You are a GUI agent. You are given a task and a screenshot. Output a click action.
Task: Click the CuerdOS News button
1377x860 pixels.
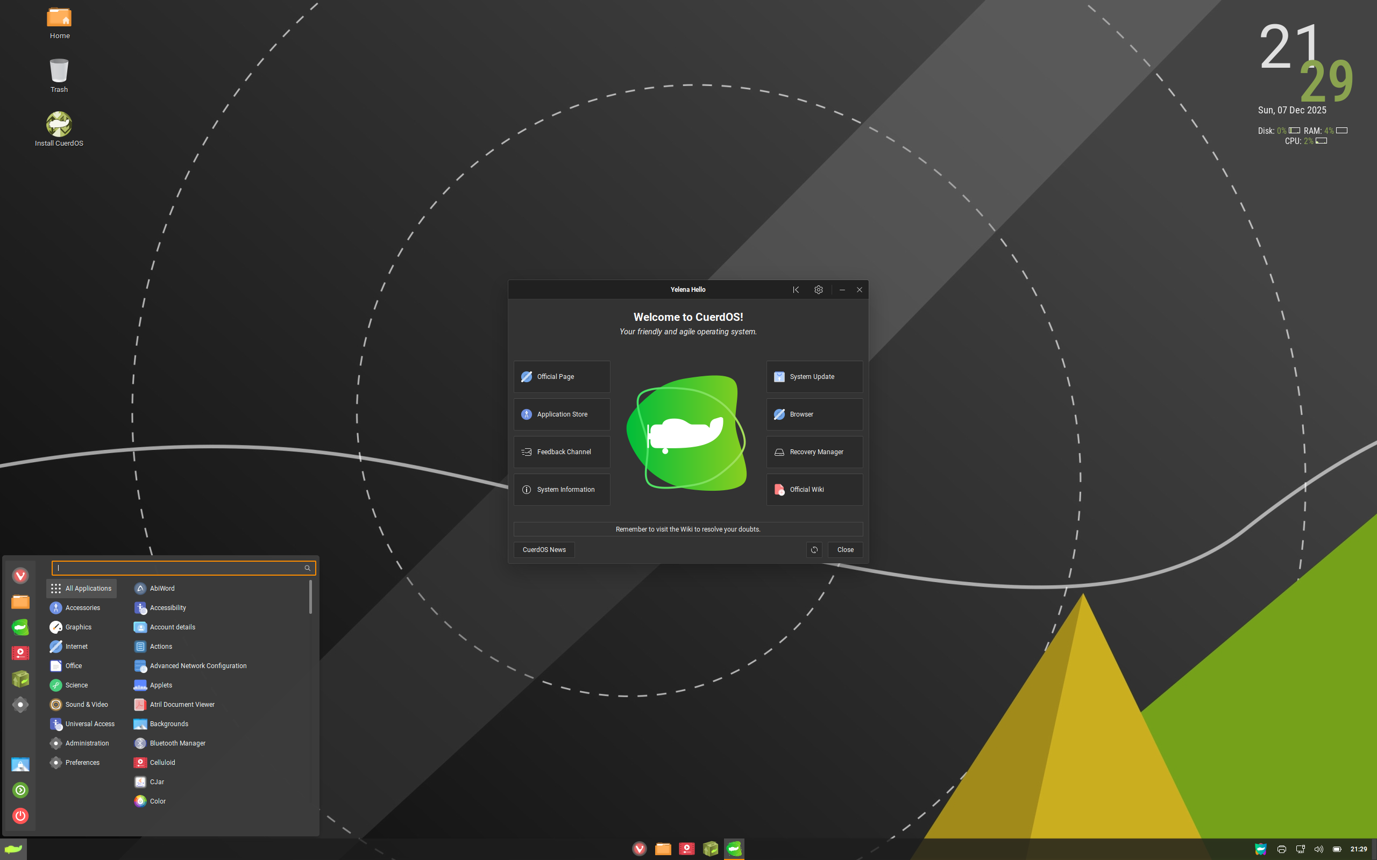[544, 550]
